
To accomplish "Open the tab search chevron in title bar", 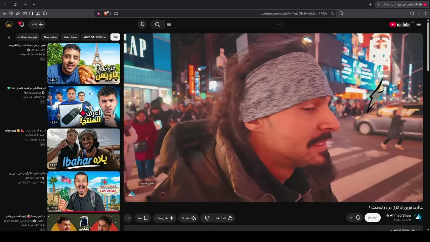I will point(34,4).
